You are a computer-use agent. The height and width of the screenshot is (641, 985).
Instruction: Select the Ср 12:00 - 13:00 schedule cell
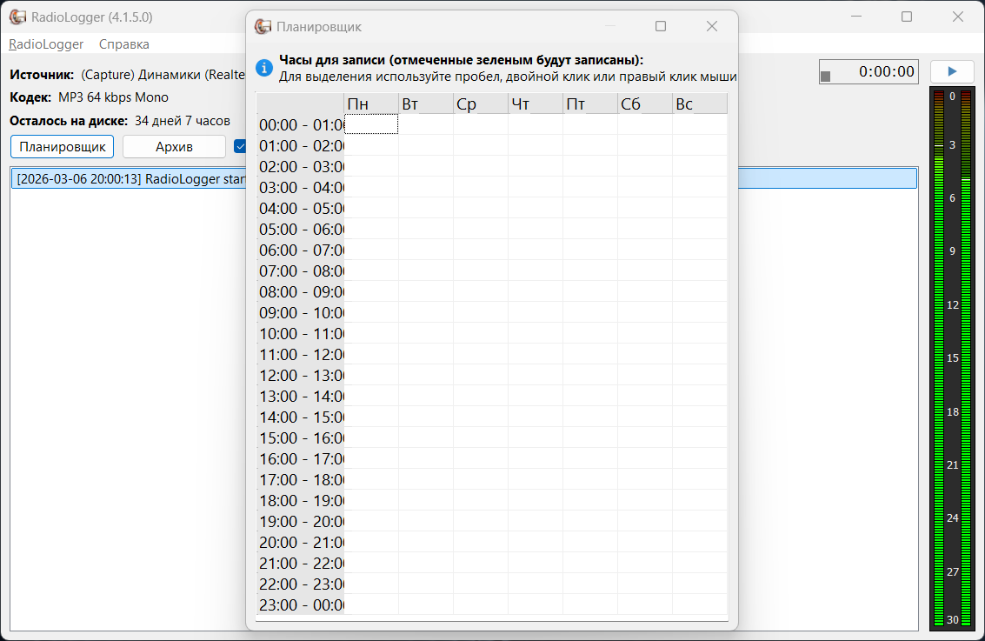tap(481, 375)
